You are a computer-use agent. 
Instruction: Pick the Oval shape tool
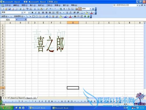pyautogui.click(x=37, y=16)
